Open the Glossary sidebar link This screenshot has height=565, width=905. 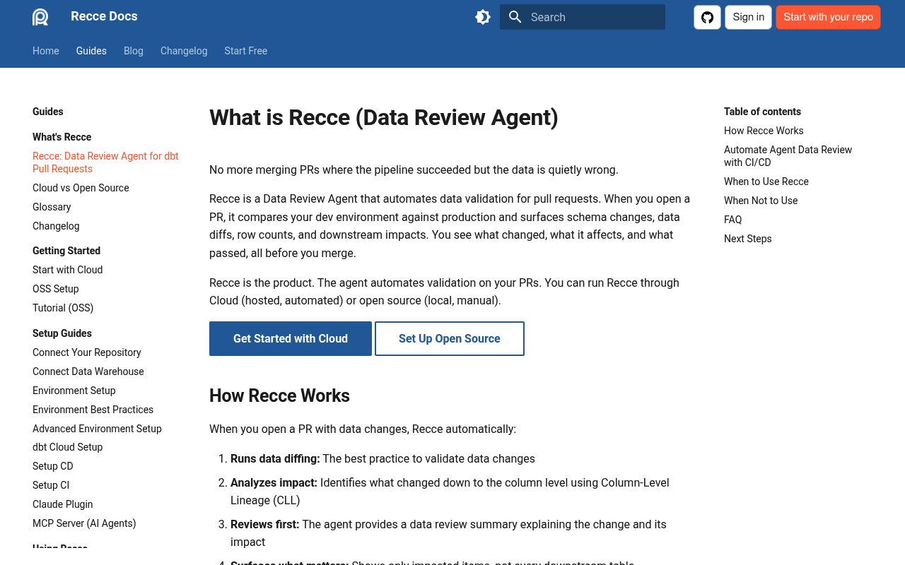52,207
